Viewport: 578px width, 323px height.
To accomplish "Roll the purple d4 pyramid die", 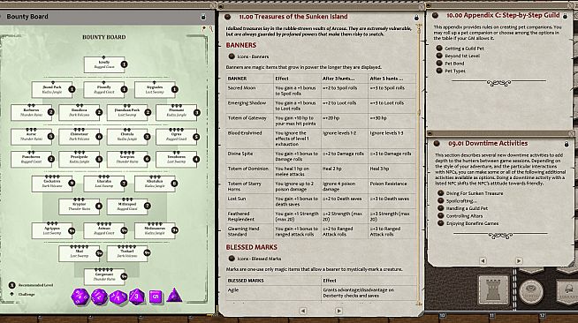I will click(x=174, y=296).
